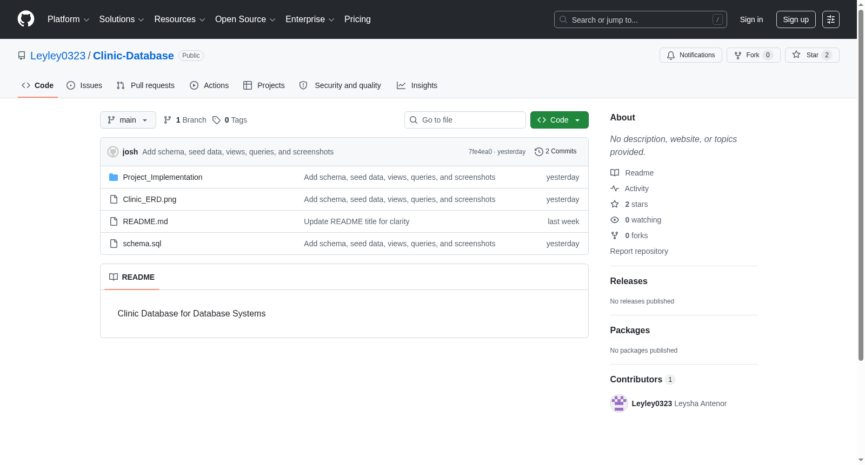Open the Leyley0323 owner profile link
Image resolution: width=865 pixels, height=465 pixels.
click(x=58, y=56)
